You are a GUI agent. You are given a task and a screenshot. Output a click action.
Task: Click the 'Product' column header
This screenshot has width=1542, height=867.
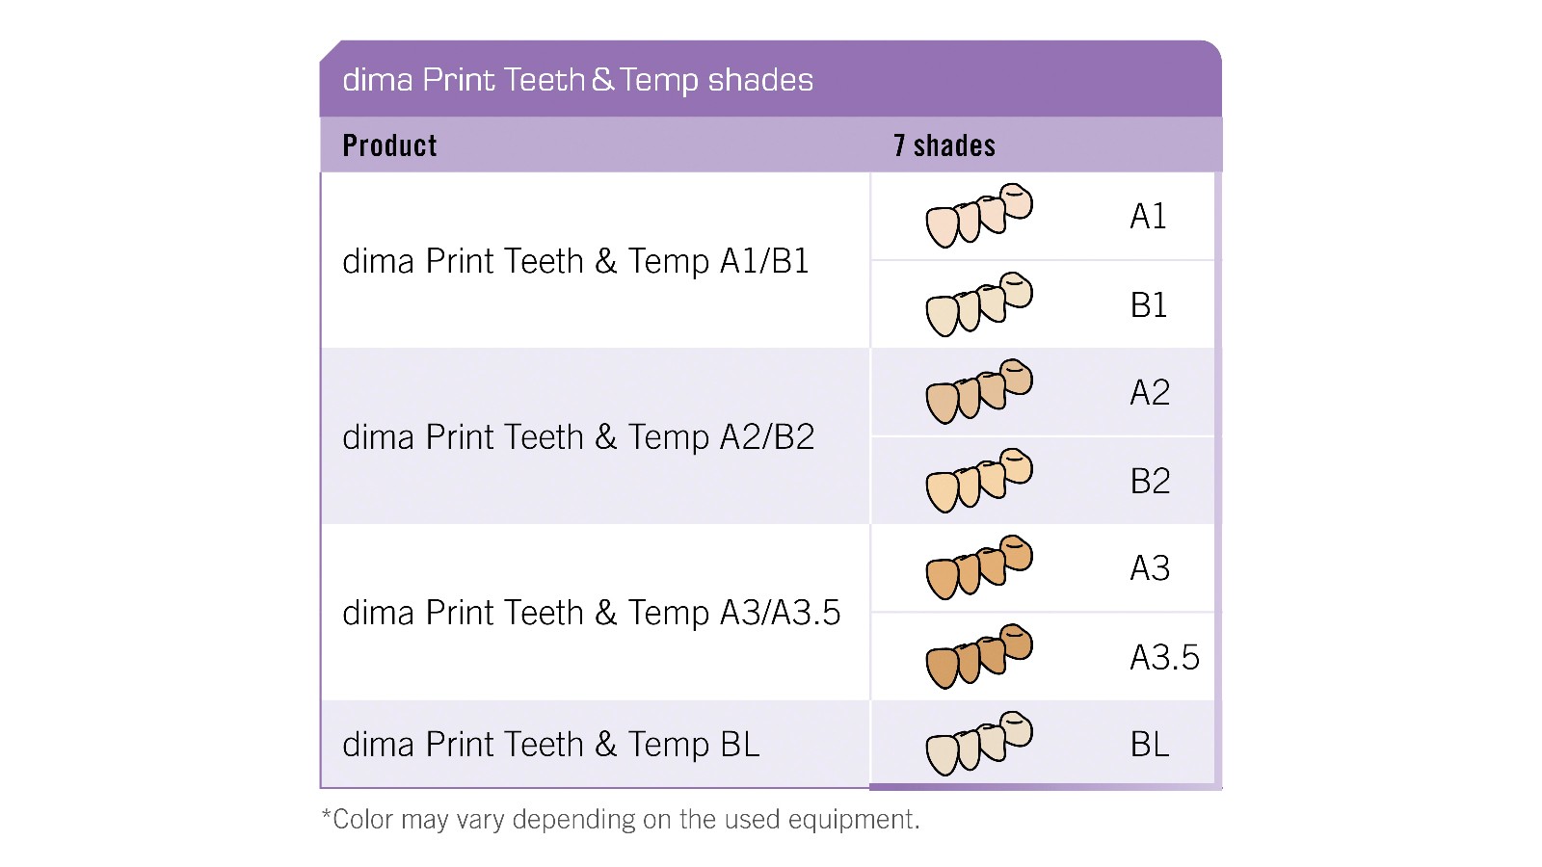[x=389, y=145]
